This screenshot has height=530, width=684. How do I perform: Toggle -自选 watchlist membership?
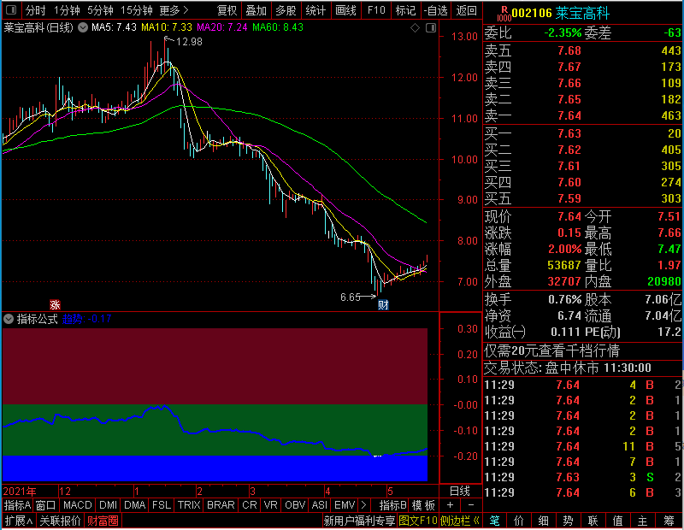pos(435,10)
